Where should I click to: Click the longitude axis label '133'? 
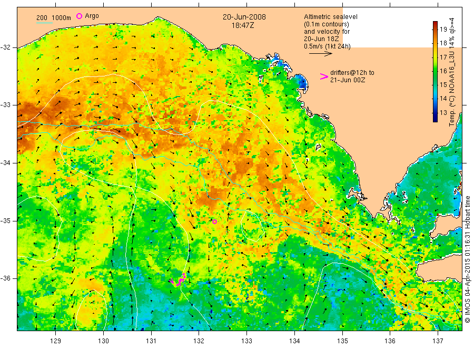click(x=246, y=341)
